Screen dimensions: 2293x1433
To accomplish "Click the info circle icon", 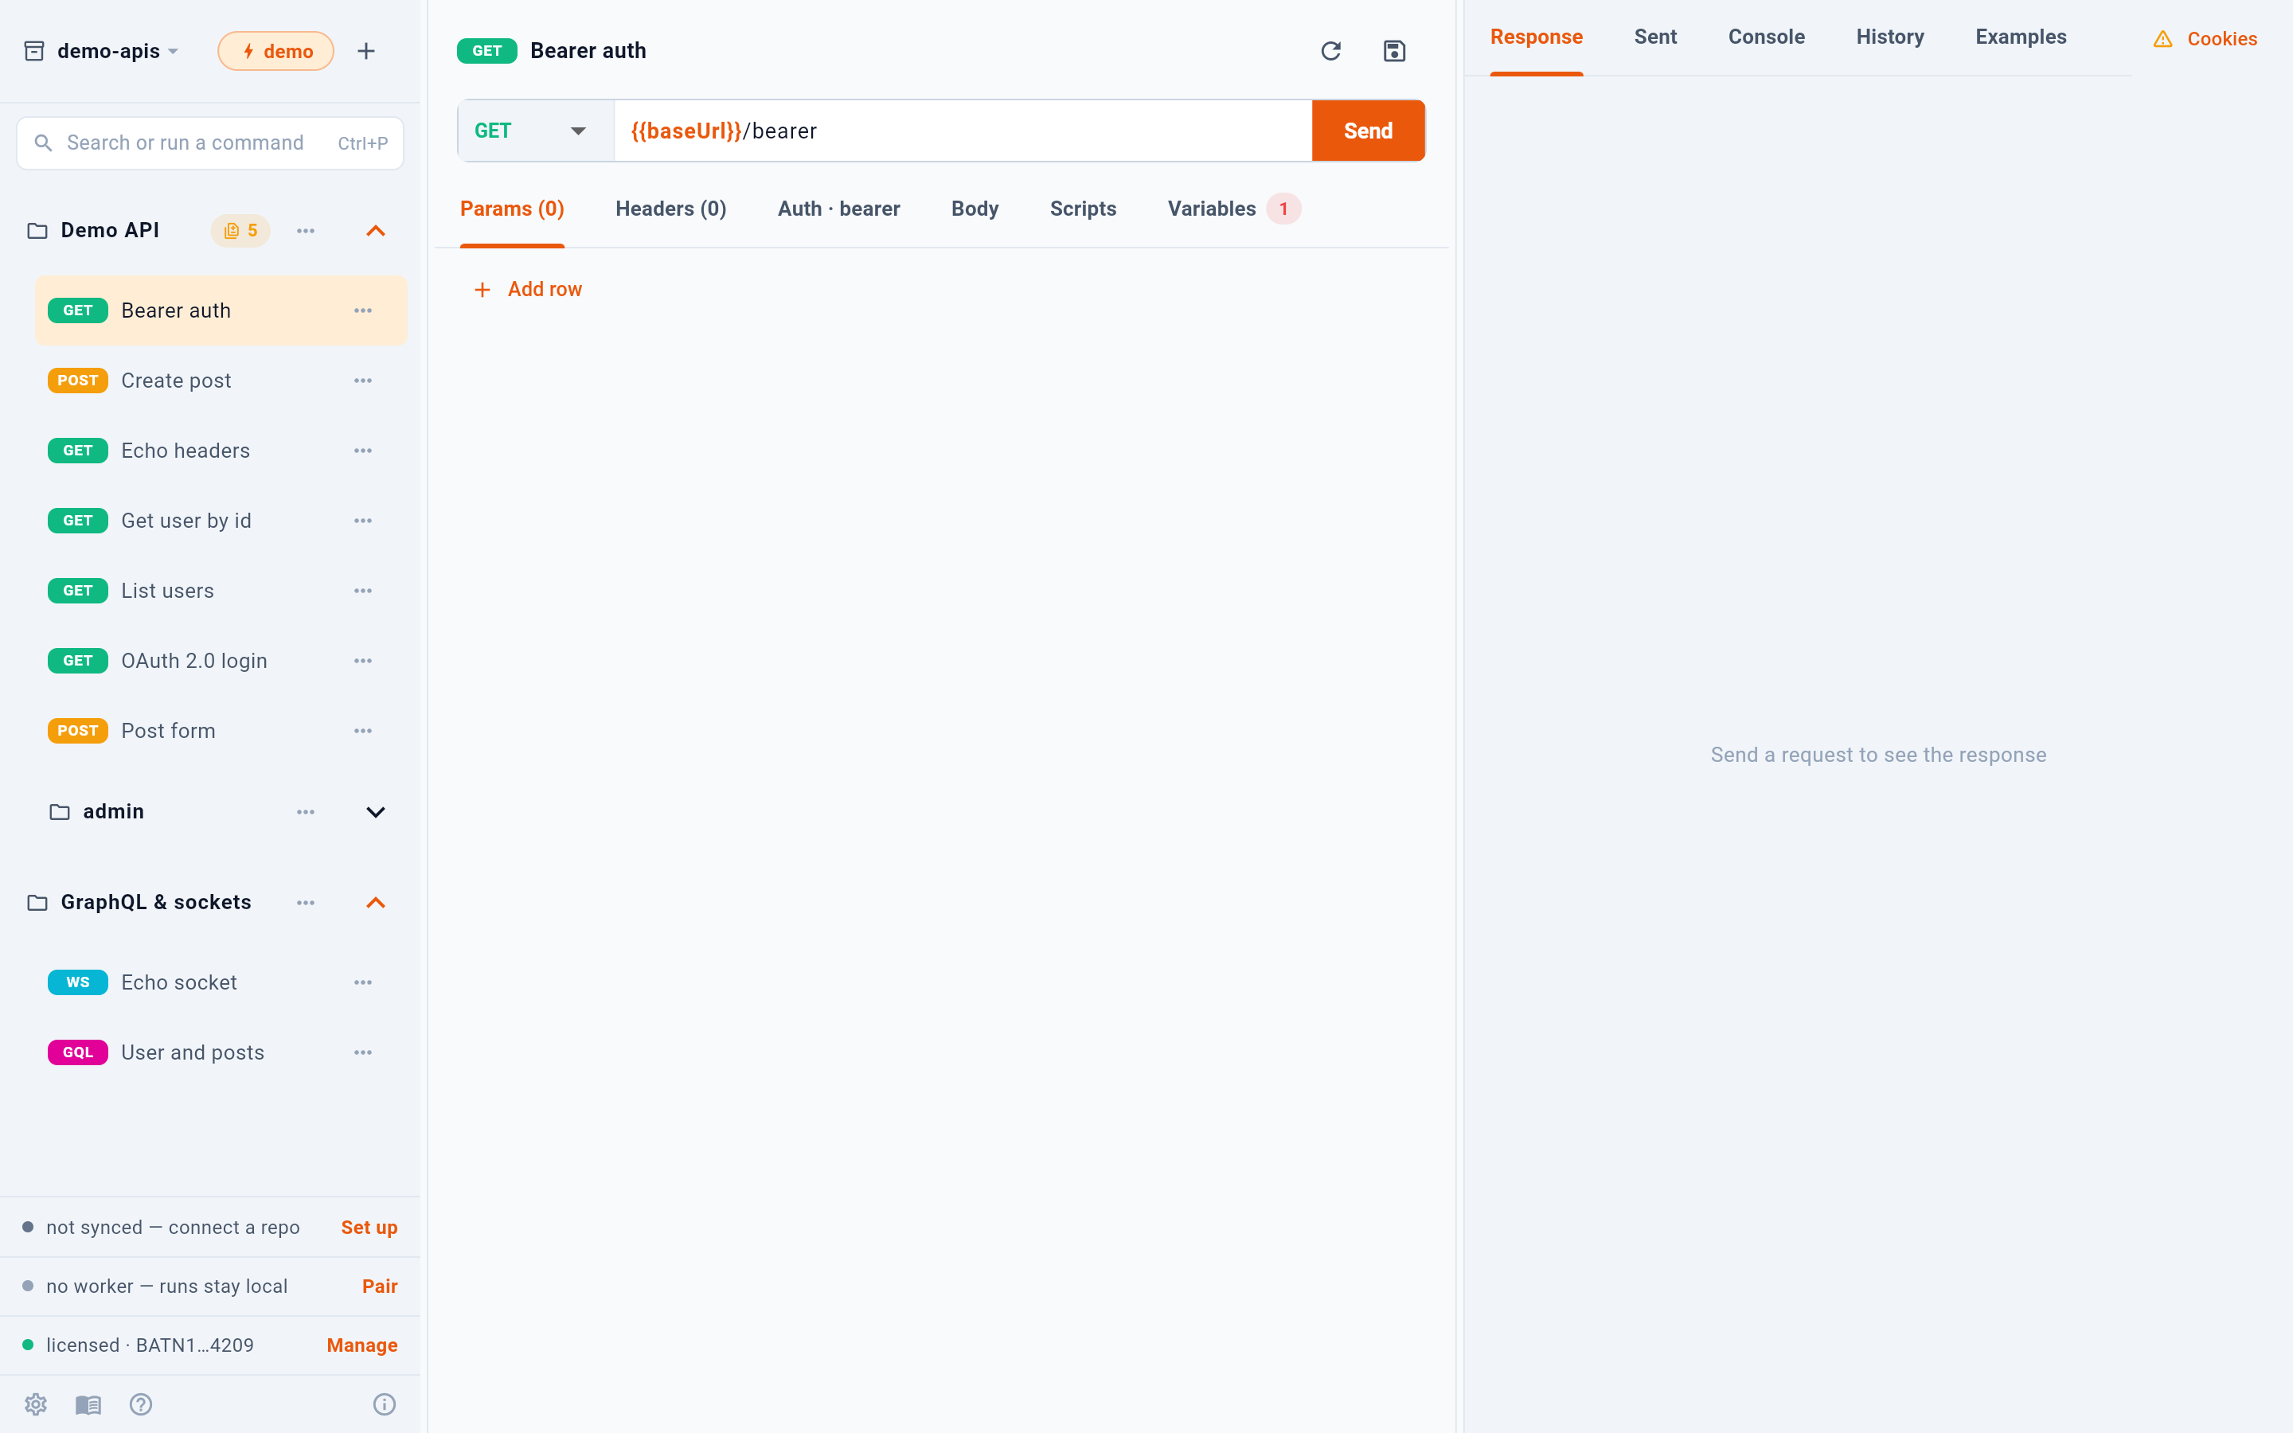I will tap(384, 1404).
